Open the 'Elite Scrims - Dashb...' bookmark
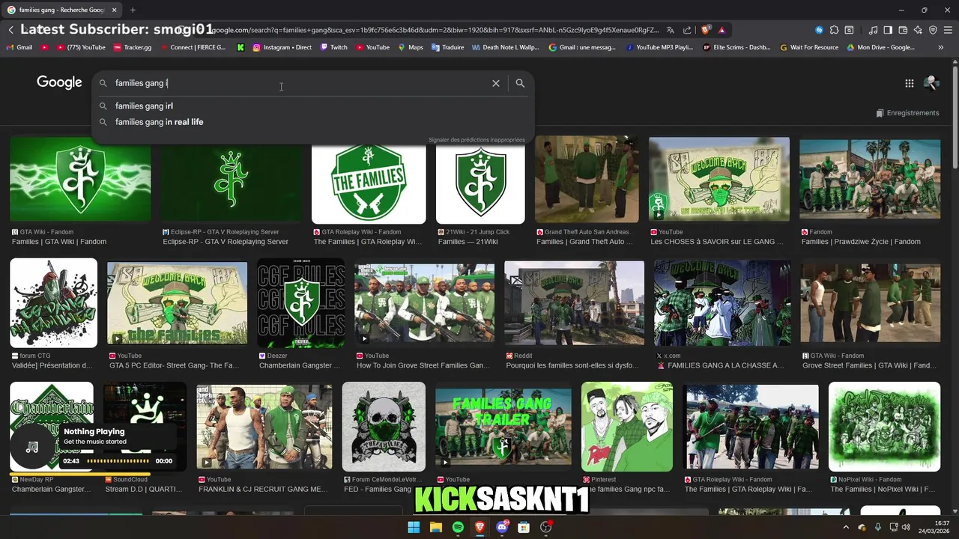 tap(736, 47)
